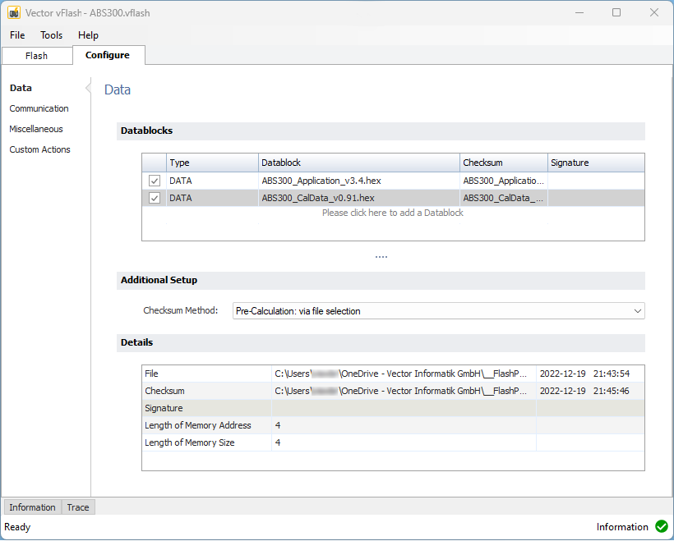Select the Configure tab

[x=108, y=55]
